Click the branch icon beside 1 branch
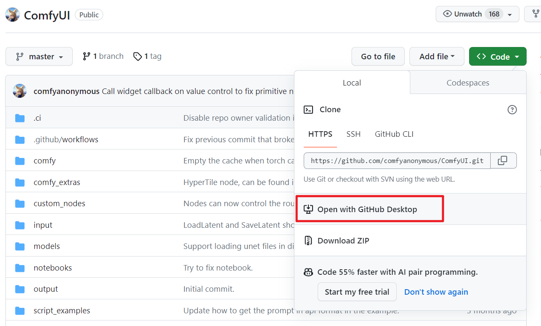The height and width of the screenshot is (326, 541). tap(87, 56)
